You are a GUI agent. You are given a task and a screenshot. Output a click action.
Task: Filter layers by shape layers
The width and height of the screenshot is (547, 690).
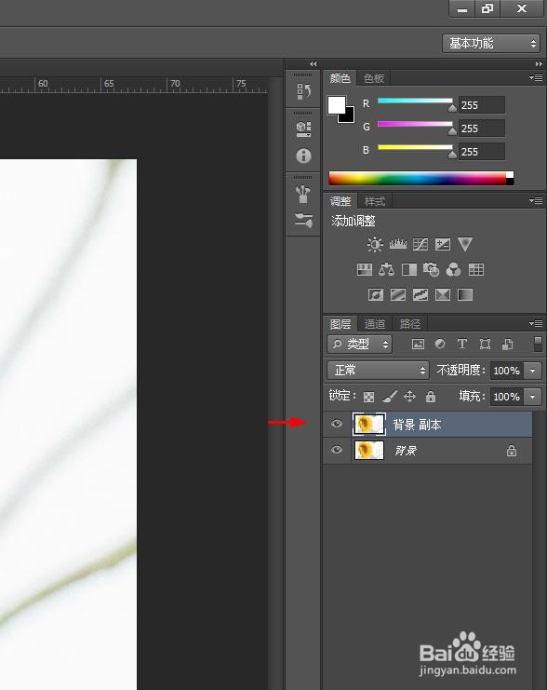(485, 345)
